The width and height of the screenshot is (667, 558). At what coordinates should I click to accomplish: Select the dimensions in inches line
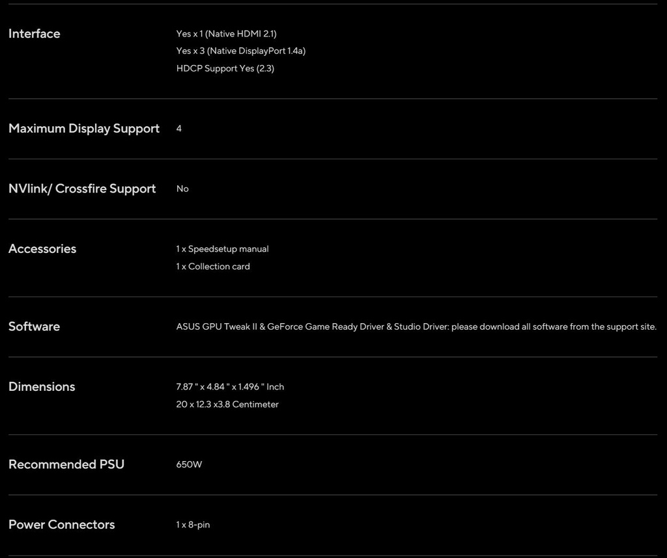(x=230, y=387)
